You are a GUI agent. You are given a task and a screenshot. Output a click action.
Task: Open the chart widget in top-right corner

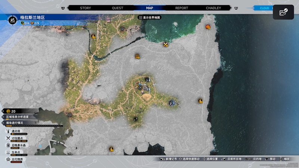point(283,12)
